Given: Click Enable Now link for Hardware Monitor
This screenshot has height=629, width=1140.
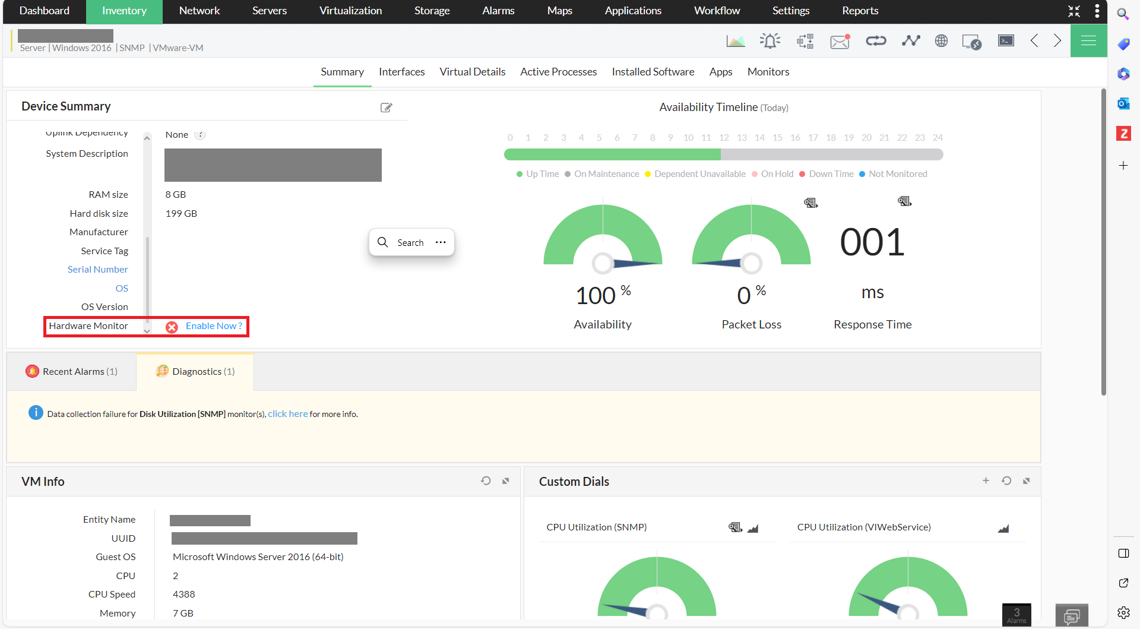Looking at the screenshot, I should (214, 326).
